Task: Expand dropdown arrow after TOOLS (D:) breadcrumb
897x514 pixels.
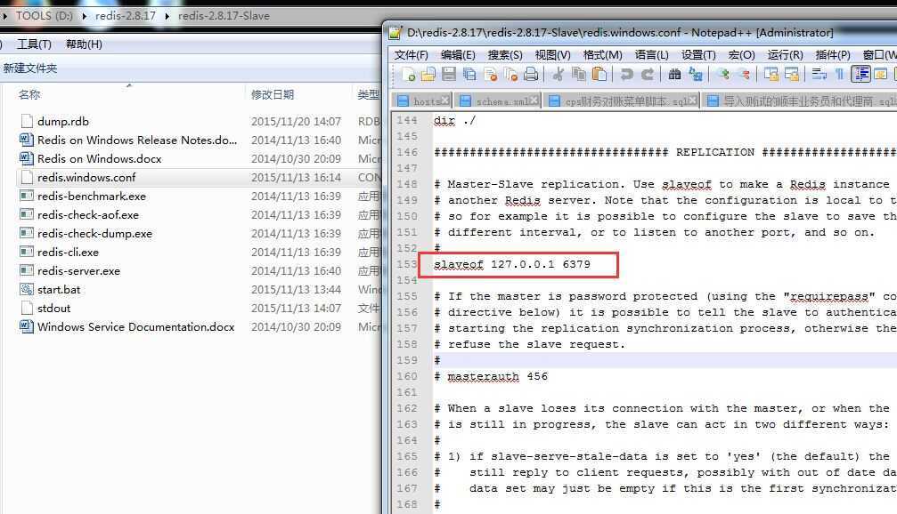Action: [84, 16]
